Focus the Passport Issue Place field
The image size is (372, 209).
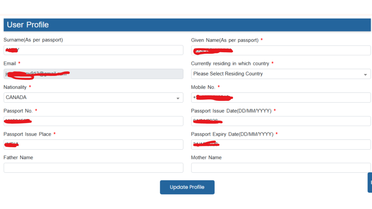coord(93,144)
